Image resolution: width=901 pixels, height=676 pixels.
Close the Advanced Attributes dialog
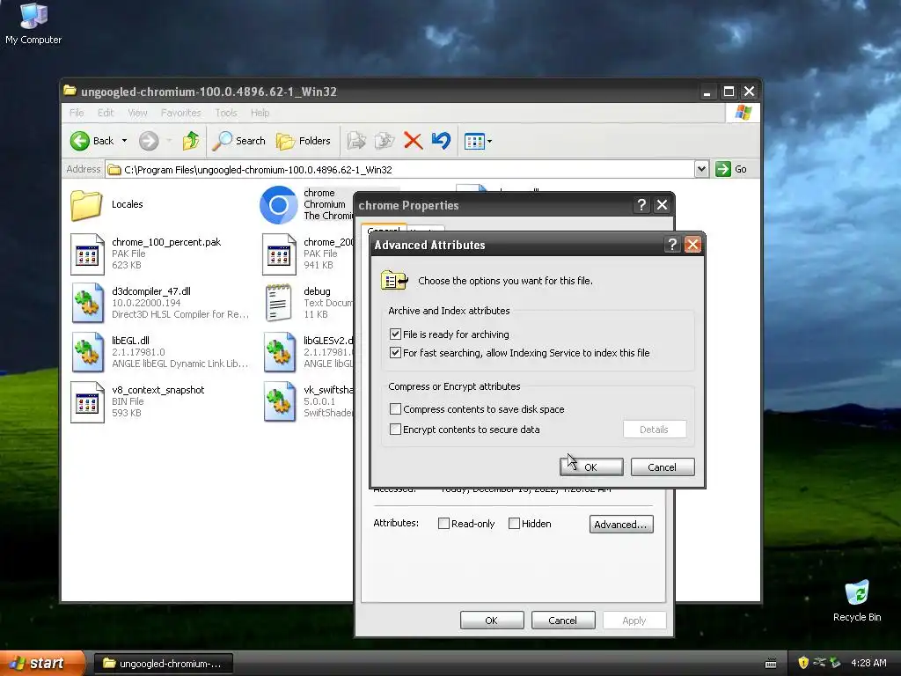[692, 245]
